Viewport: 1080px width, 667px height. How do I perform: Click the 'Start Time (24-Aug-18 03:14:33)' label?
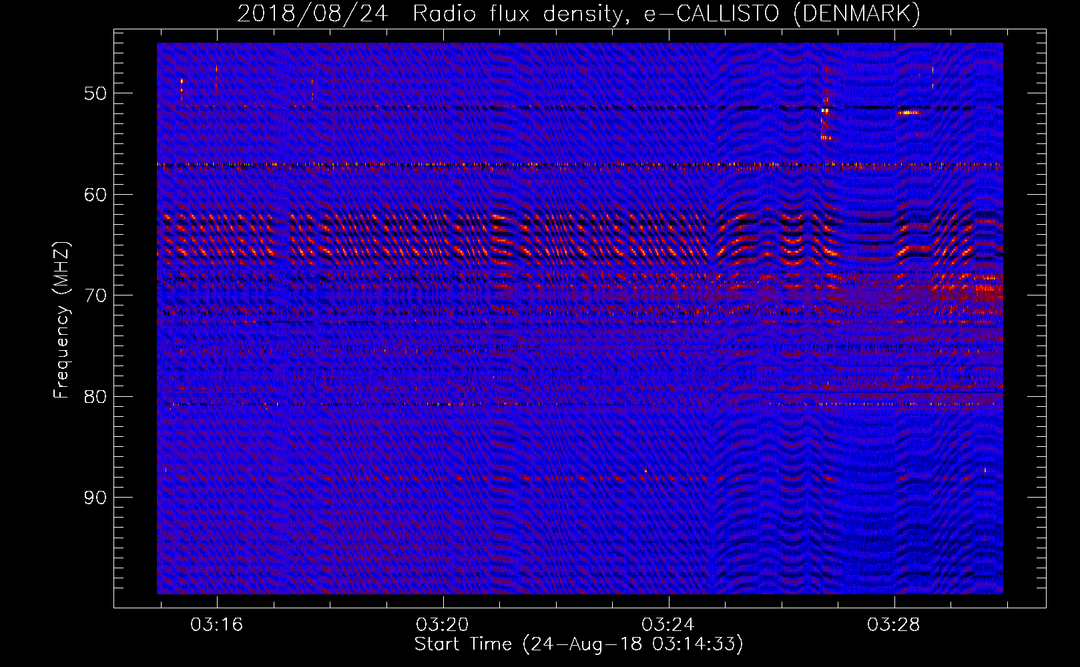579,644
